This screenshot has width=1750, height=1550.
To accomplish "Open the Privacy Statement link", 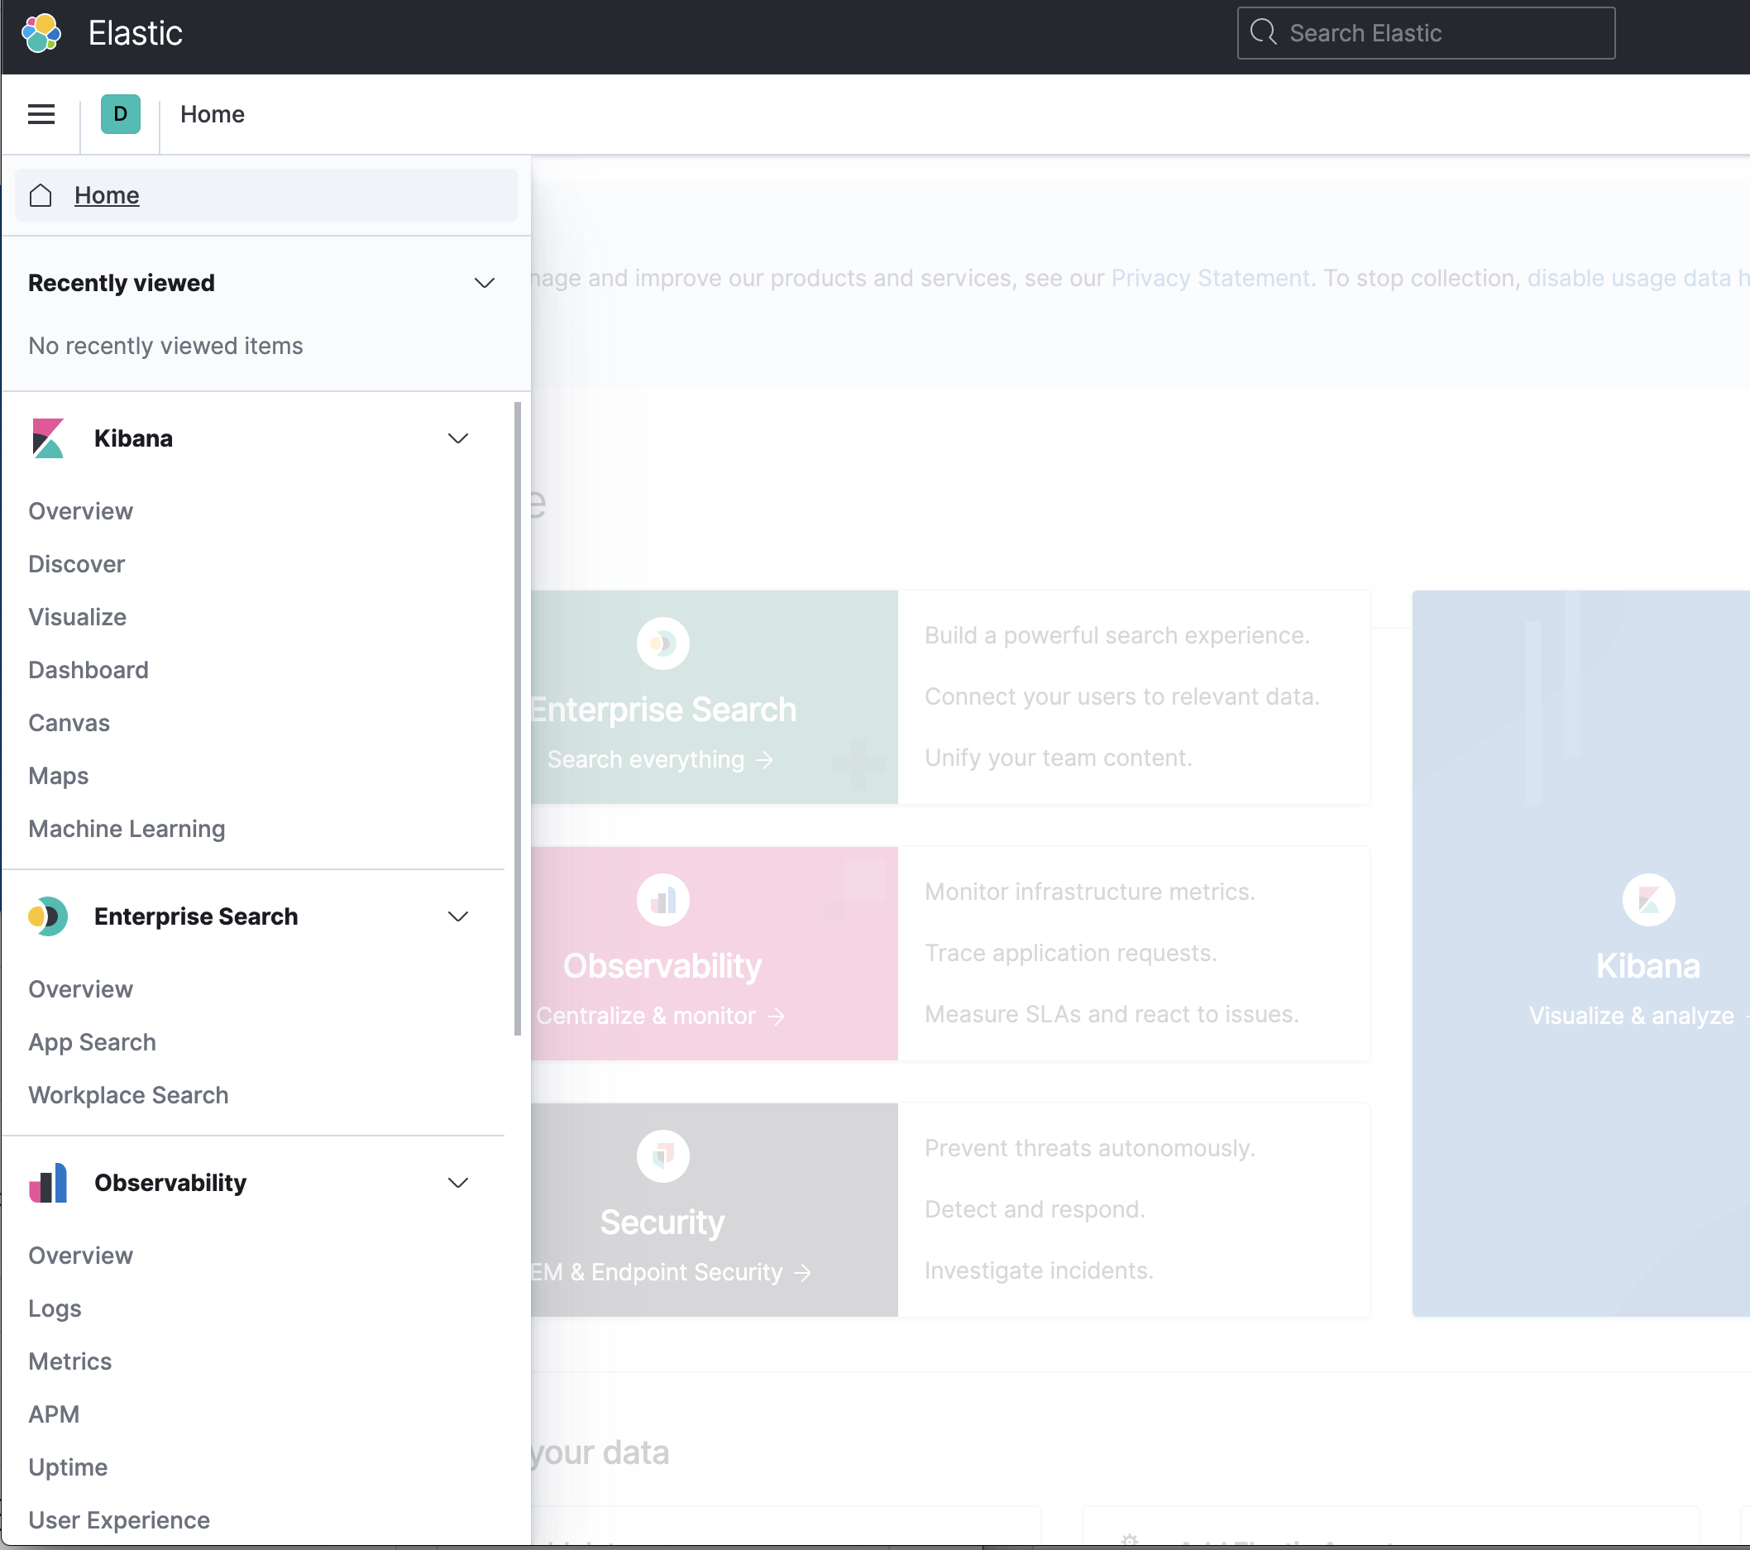I will pyautogui.click(x=1210, y=278).
